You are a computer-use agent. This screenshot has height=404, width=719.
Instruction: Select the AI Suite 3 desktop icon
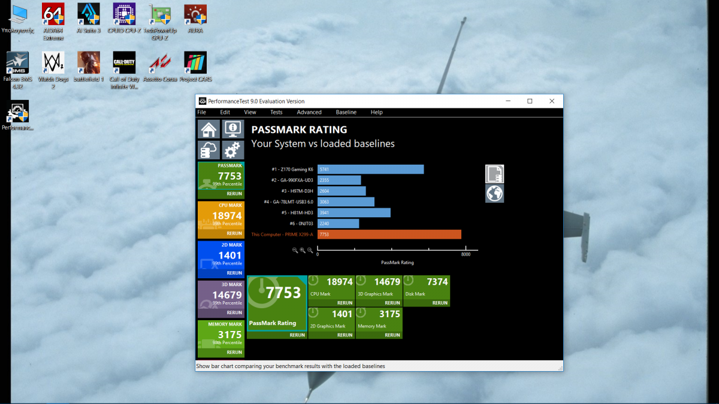click(89, 18)
